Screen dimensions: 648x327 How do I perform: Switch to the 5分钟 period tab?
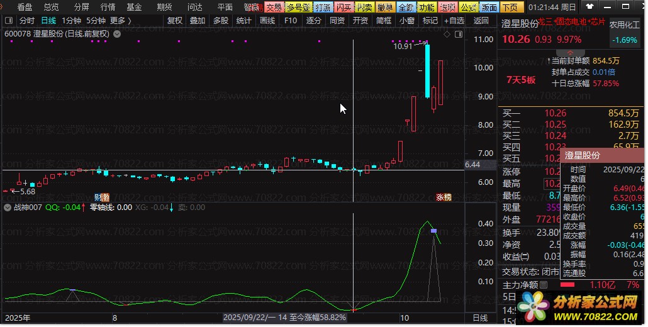[96, 21]
